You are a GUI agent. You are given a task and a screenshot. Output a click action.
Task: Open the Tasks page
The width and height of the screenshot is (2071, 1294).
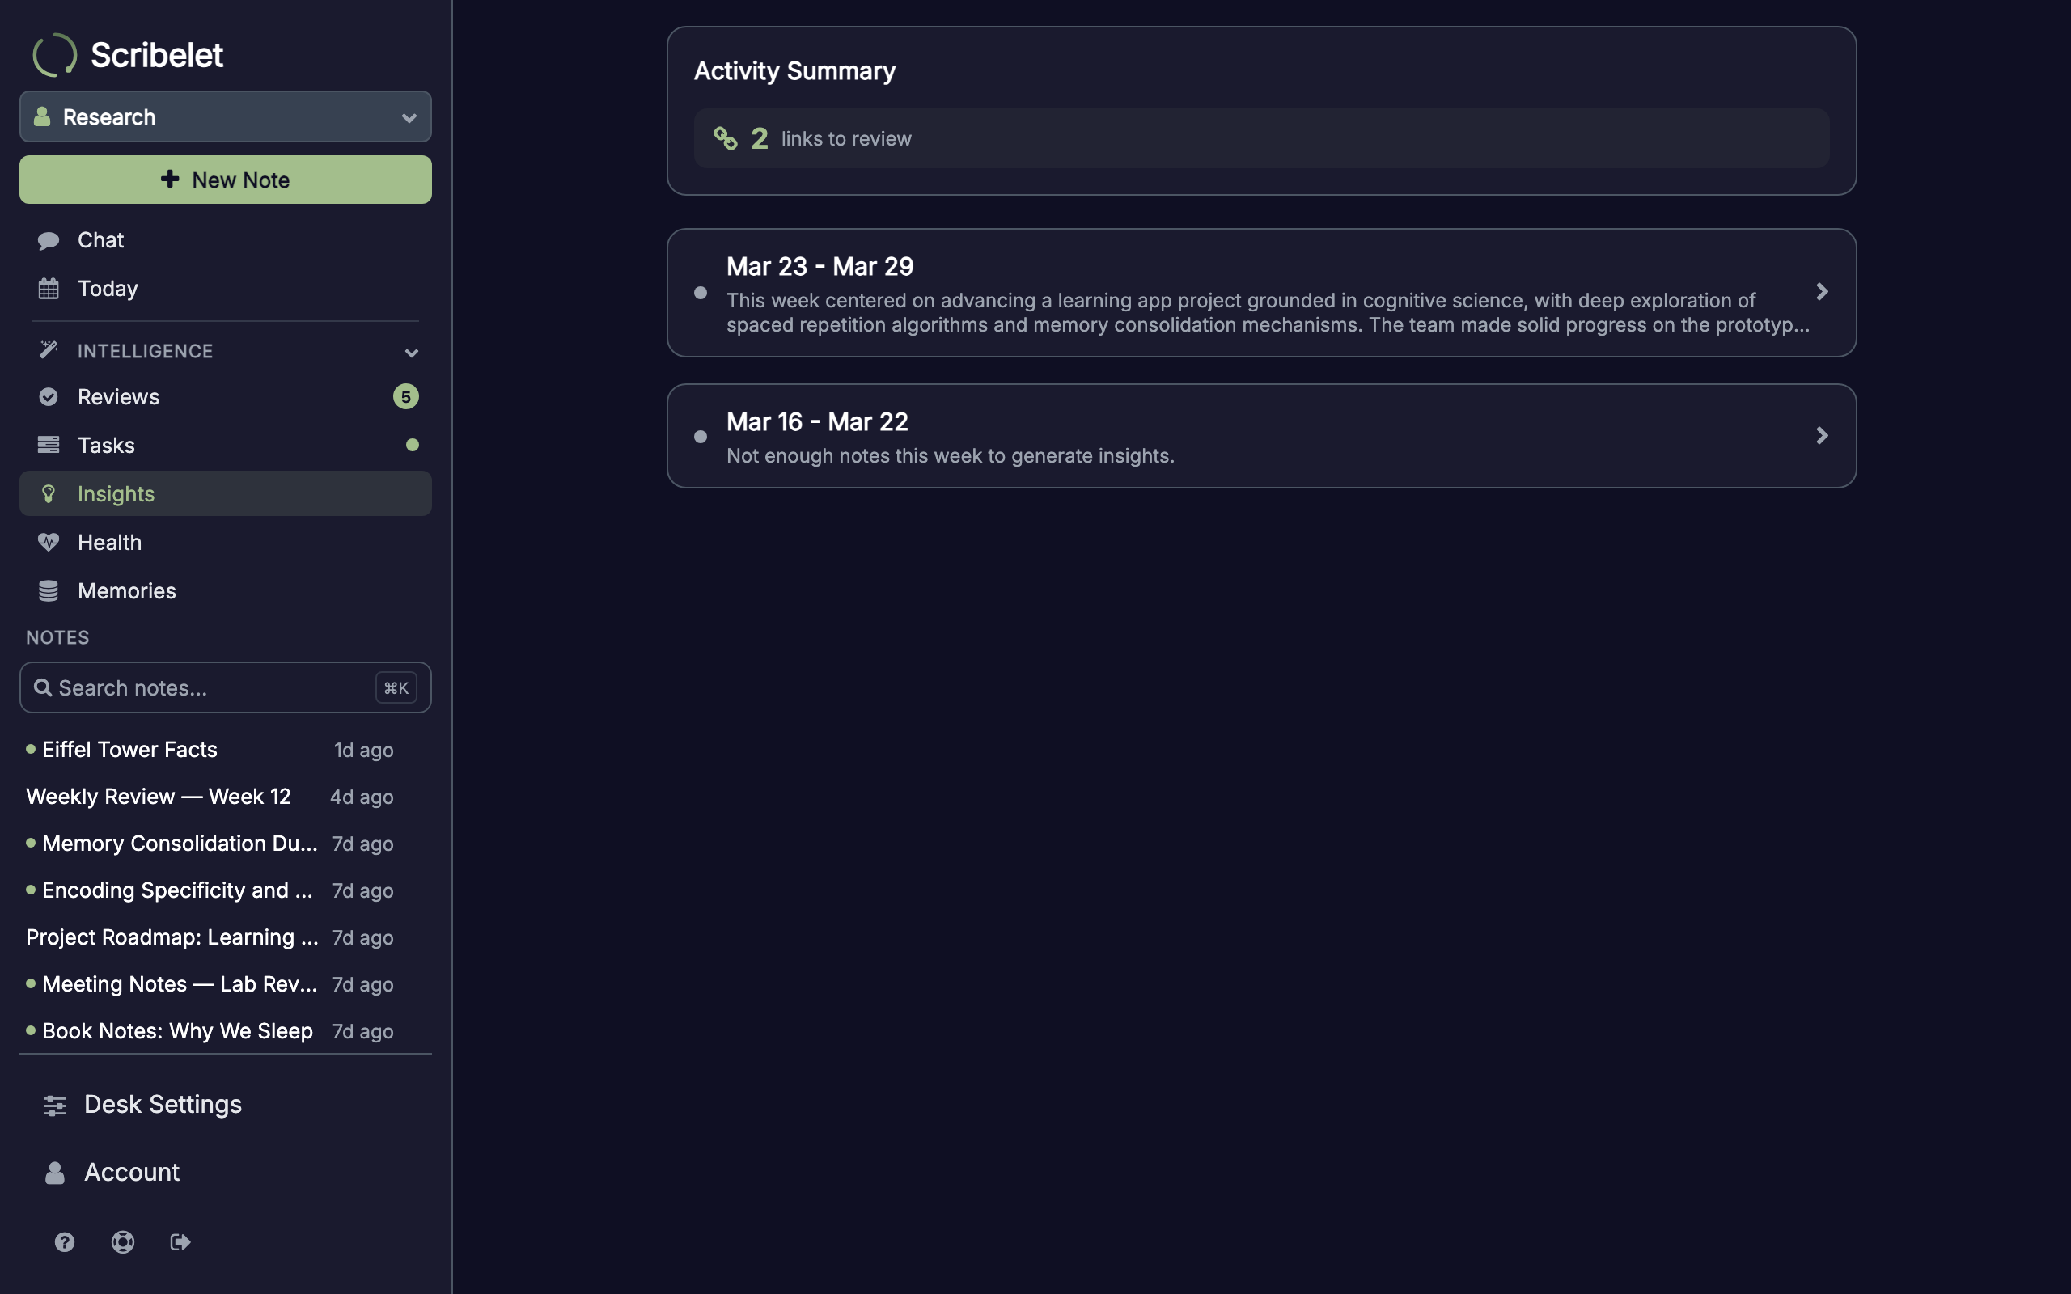(x=225, y=445)
